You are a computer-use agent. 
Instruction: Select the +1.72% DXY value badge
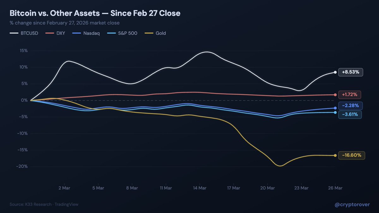point(350,95)
